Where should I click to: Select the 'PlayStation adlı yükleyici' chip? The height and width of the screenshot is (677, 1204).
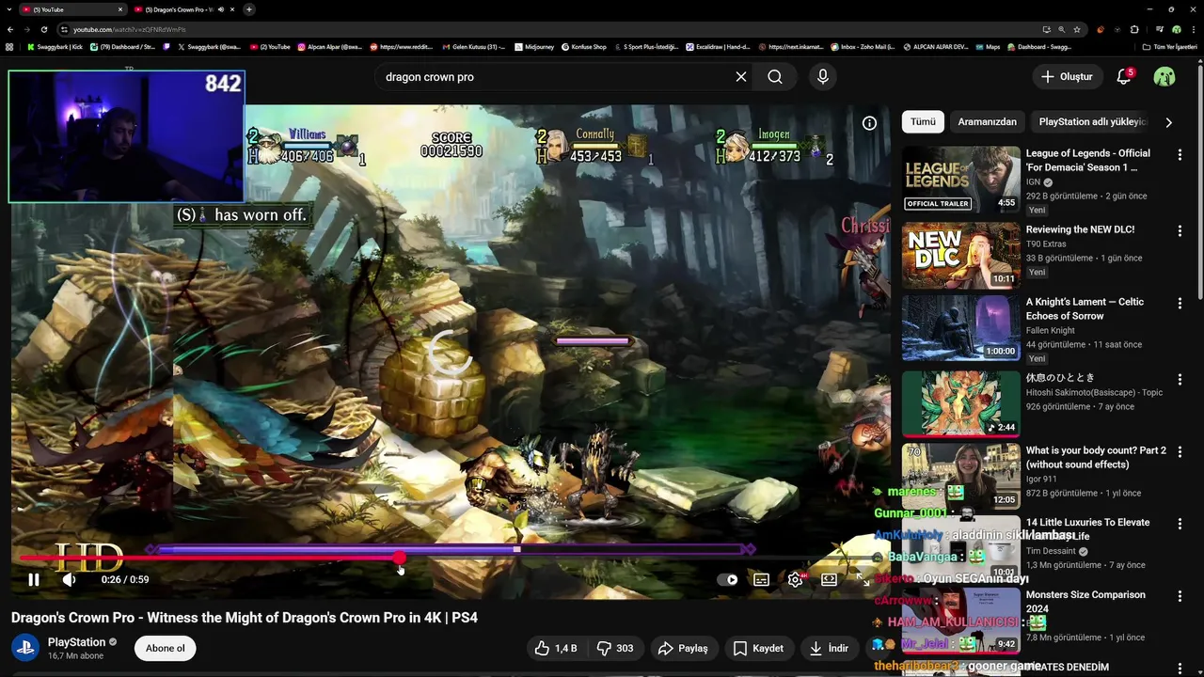(1092, 122)
